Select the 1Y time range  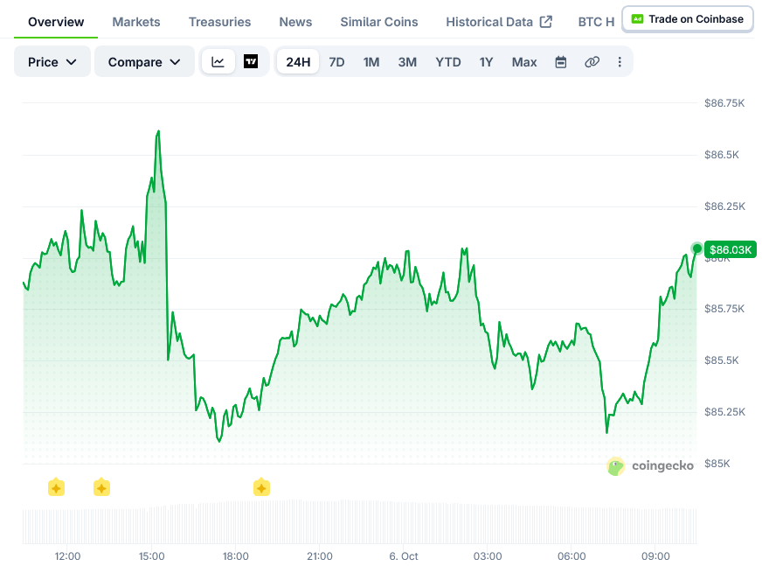(486, 62)
